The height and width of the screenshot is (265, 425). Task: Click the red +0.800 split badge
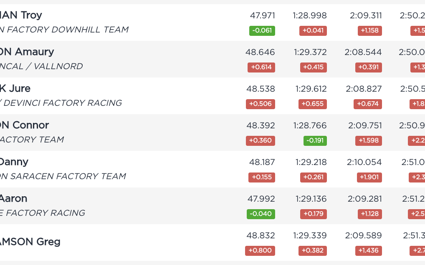(260, 251)
